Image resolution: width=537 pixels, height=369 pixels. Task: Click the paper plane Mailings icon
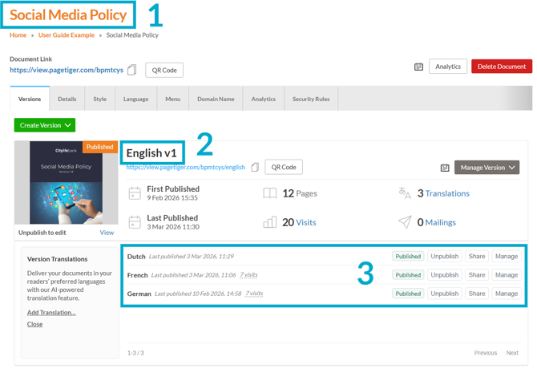(x=405, y=222)
